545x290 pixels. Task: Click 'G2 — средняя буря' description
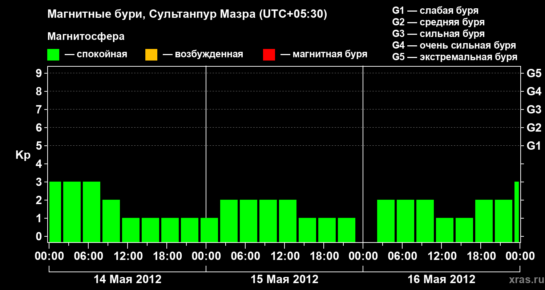point(439,22)
